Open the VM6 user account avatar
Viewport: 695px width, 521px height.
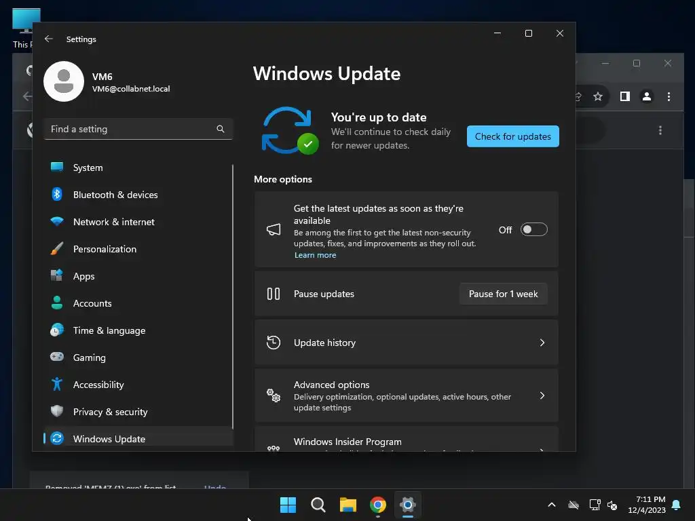pyautogui.click(x=64, y=81)
